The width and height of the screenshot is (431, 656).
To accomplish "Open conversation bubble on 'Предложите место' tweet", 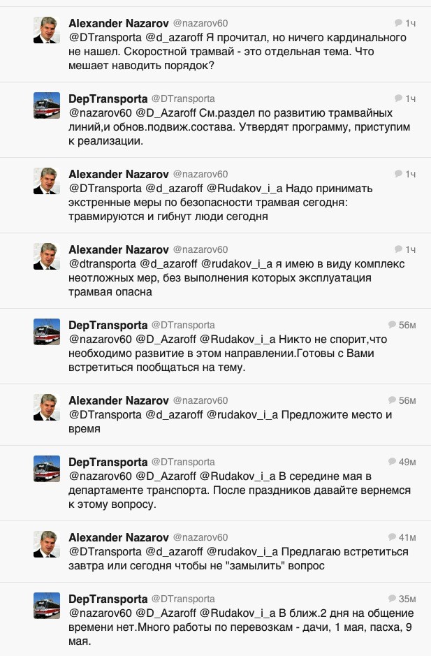I will pyautogui.click(x=392, y=400).
